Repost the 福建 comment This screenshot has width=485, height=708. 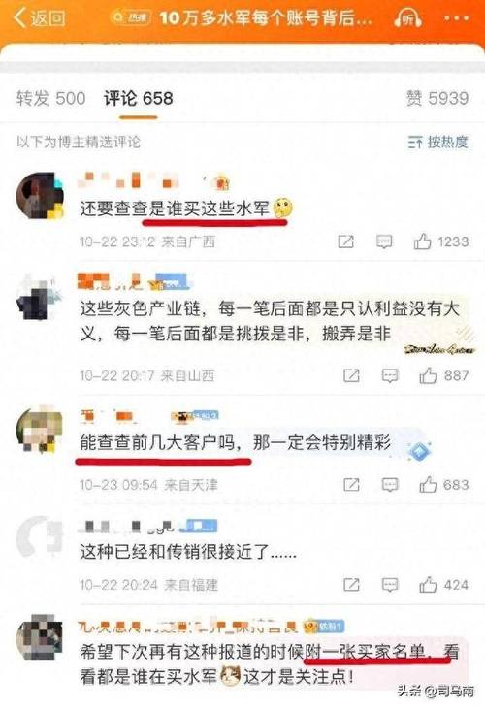(x=351, y=585)
